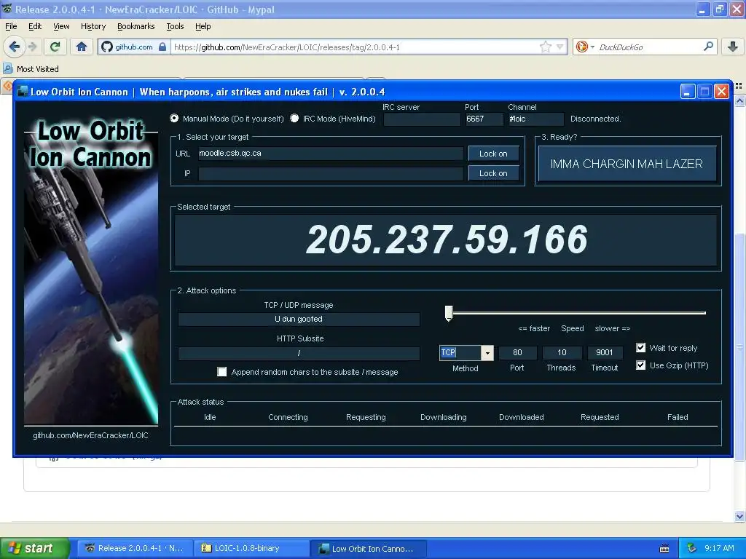Image resolution: width=746 pixels, height=559 pixels.
Task: Open the Bookmarks menu
Action: click(x=136, y=26)
